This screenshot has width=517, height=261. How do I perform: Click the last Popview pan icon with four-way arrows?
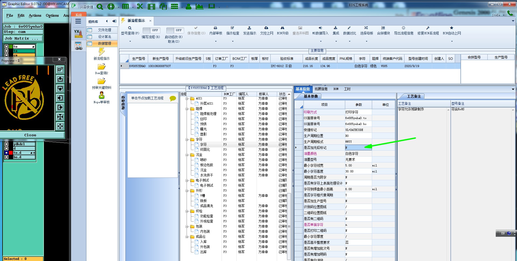pos(60,126)
